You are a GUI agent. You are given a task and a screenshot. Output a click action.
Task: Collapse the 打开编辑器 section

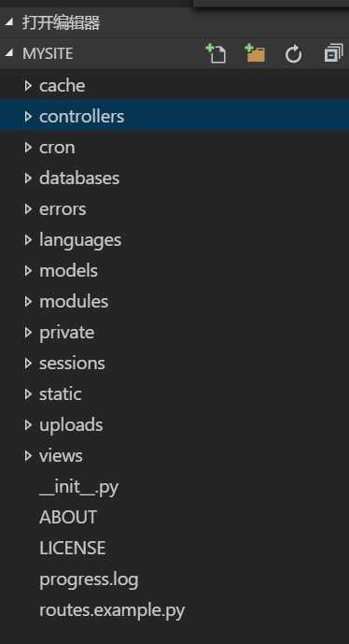click(x=9, y=23)
